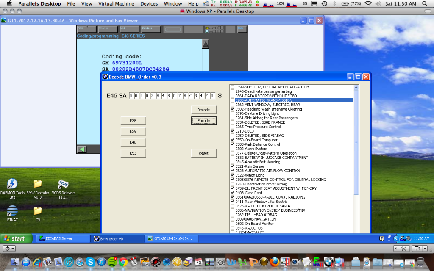The image size is (434, 271).
Task: Open the Wi-Fi status menu
Action: (x=368, y=3)
